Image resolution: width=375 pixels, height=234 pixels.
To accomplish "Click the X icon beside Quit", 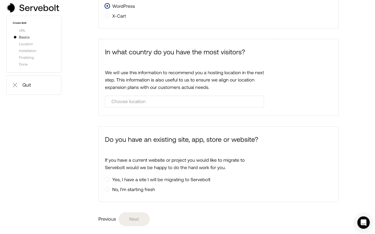I will (x=15, y=85).
